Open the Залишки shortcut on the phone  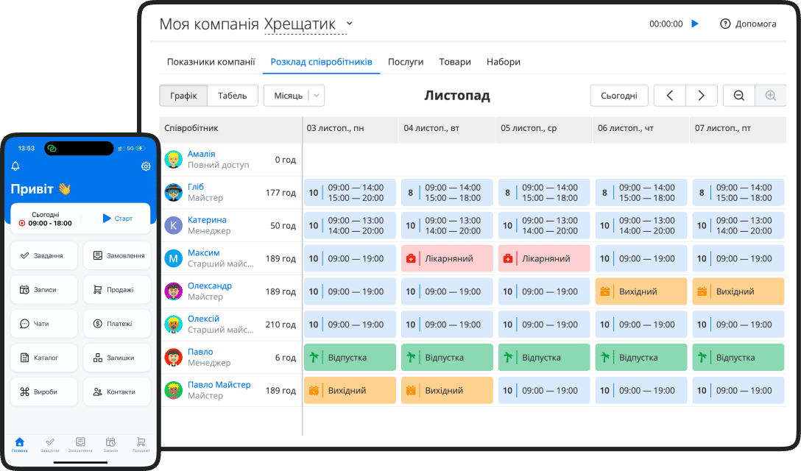118,358
